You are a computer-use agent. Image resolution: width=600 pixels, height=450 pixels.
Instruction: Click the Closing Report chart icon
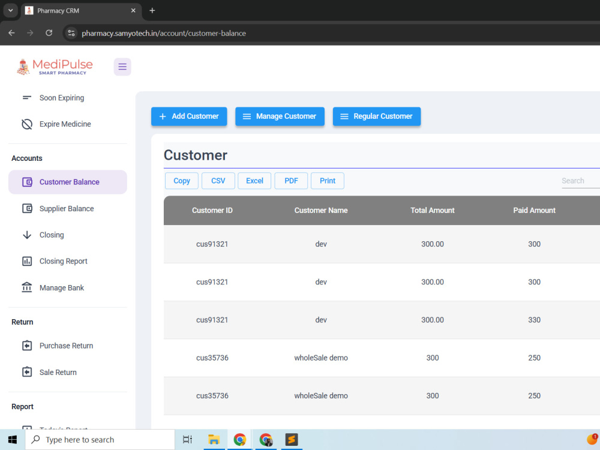pyautogui.click(x=27, y=262)
